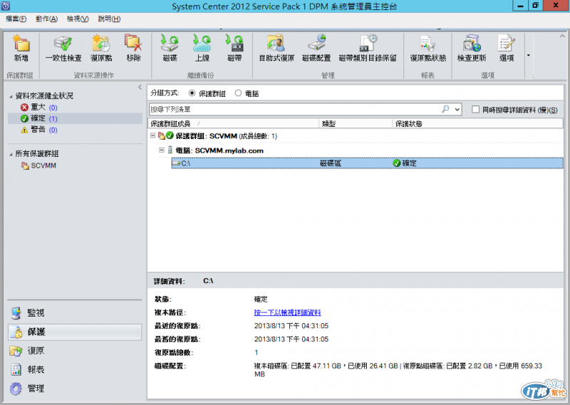Click the 磁碟配置 allocation details text
The height and width of the screenshot is (405, 570).
tap(398, 369)
